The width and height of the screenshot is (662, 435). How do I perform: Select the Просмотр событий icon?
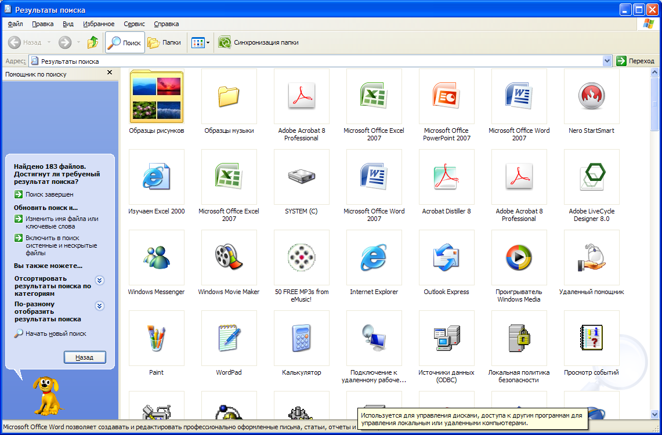pos(591,338)
